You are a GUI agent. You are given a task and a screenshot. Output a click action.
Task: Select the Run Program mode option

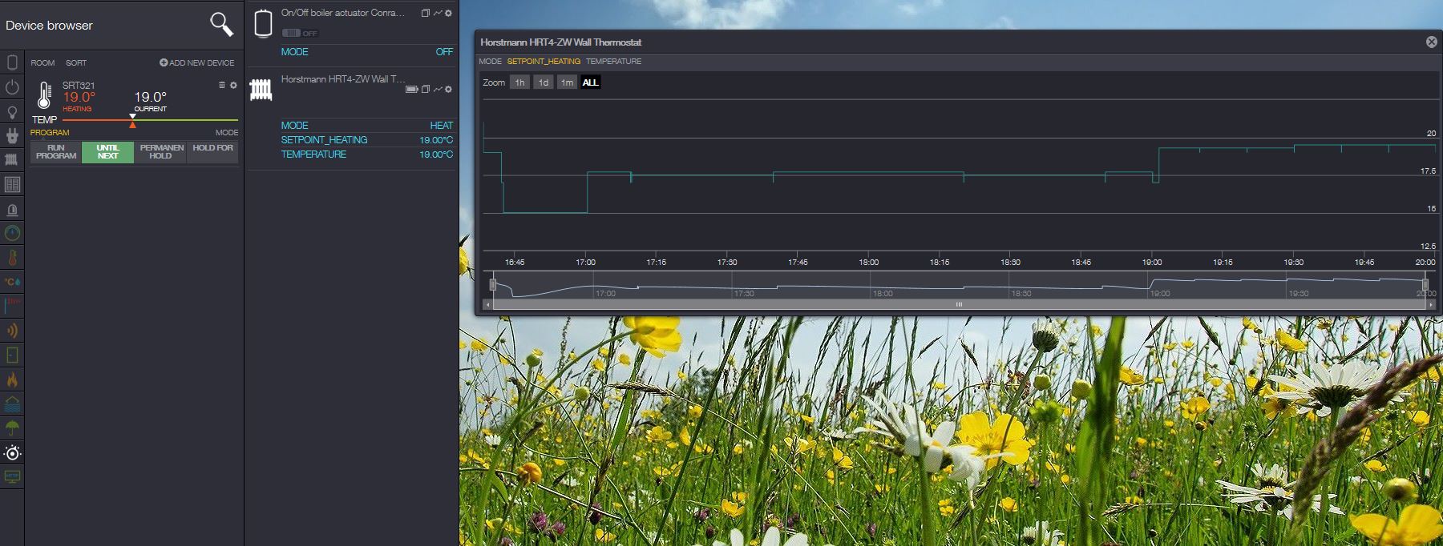pos(56,152)
